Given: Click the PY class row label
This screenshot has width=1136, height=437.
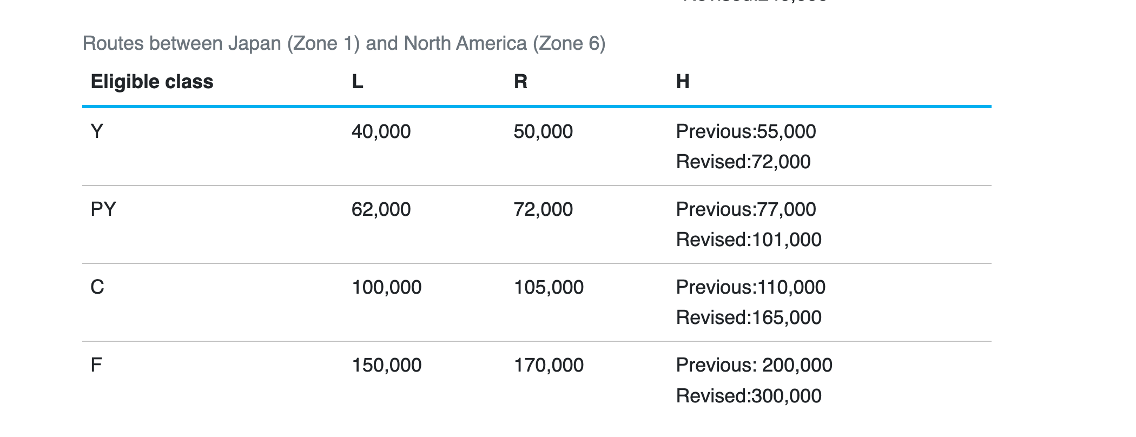Looking at the screenshot, I should point(103,209).
